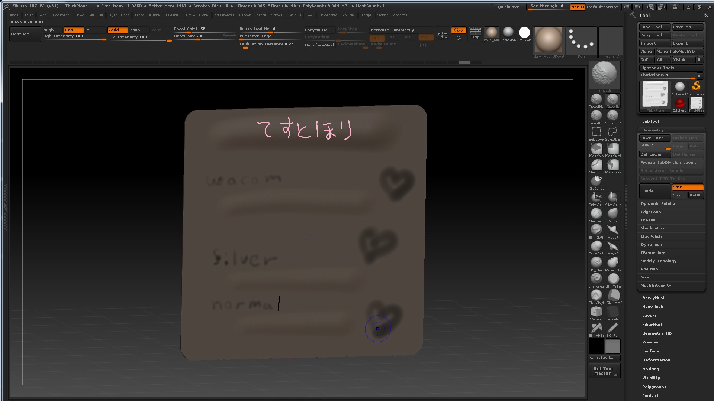Expand the ZRemesher section
714x401 pixels.
[653, 253]
